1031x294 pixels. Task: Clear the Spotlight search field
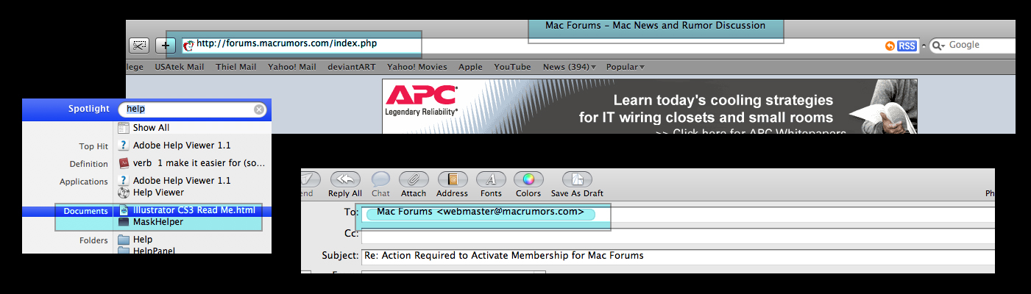pos(259,110)
